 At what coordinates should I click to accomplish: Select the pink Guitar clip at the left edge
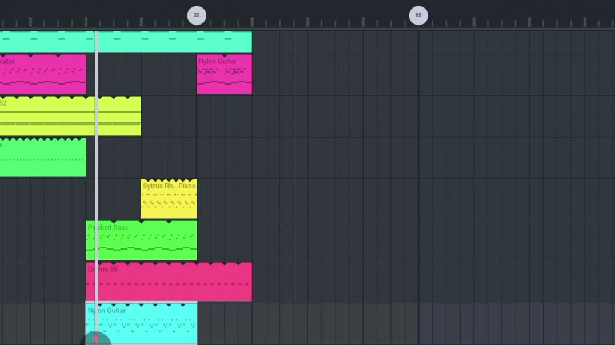coord(43,74)
